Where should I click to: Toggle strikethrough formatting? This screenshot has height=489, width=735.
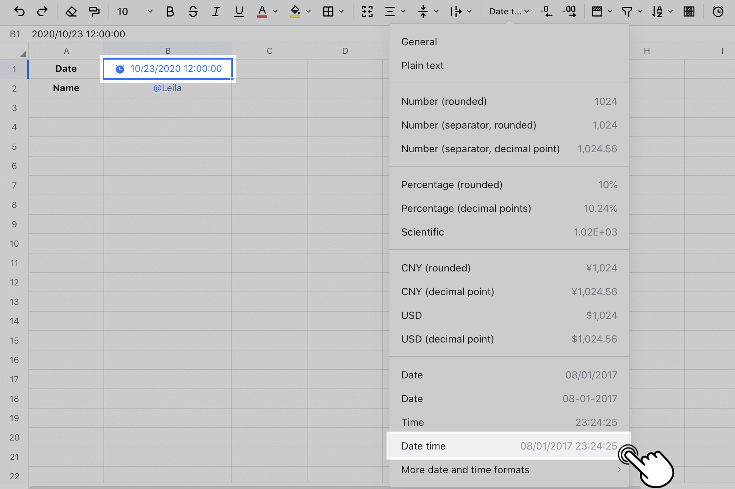coord(193,11)
